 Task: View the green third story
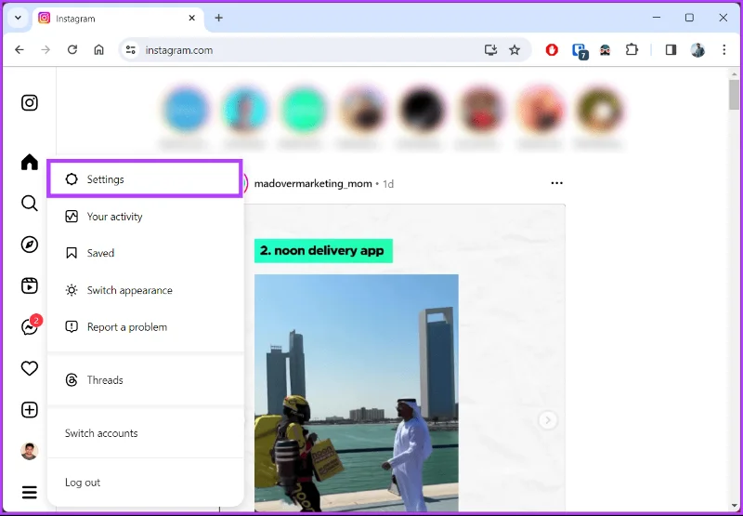304,109
